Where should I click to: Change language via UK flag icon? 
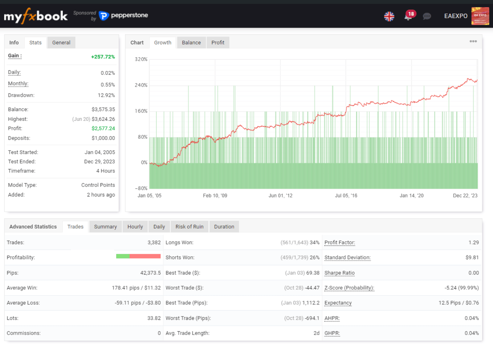(x=389, y=16)
